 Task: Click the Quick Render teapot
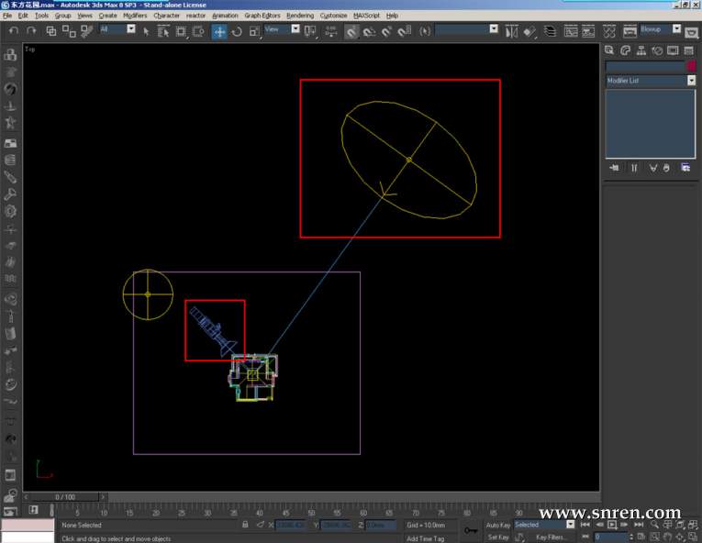click(692, 33)
